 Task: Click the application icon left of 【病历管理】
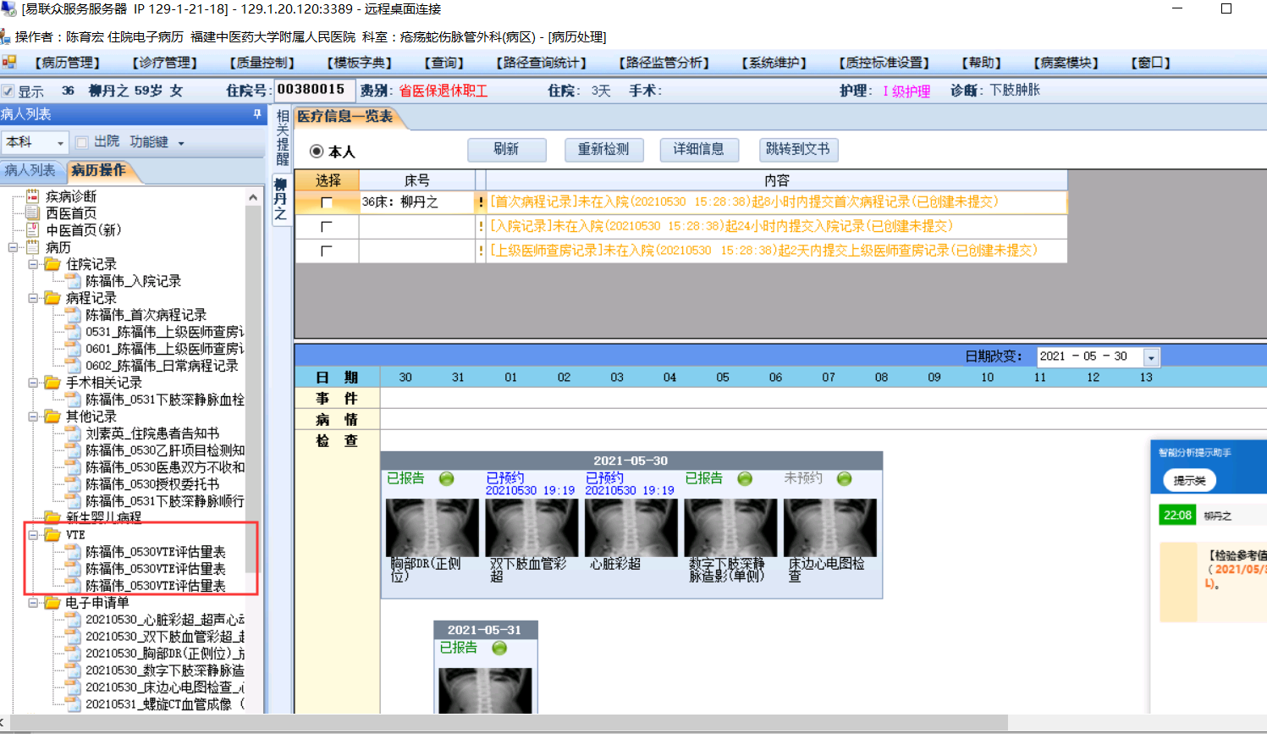coord(9,62)
